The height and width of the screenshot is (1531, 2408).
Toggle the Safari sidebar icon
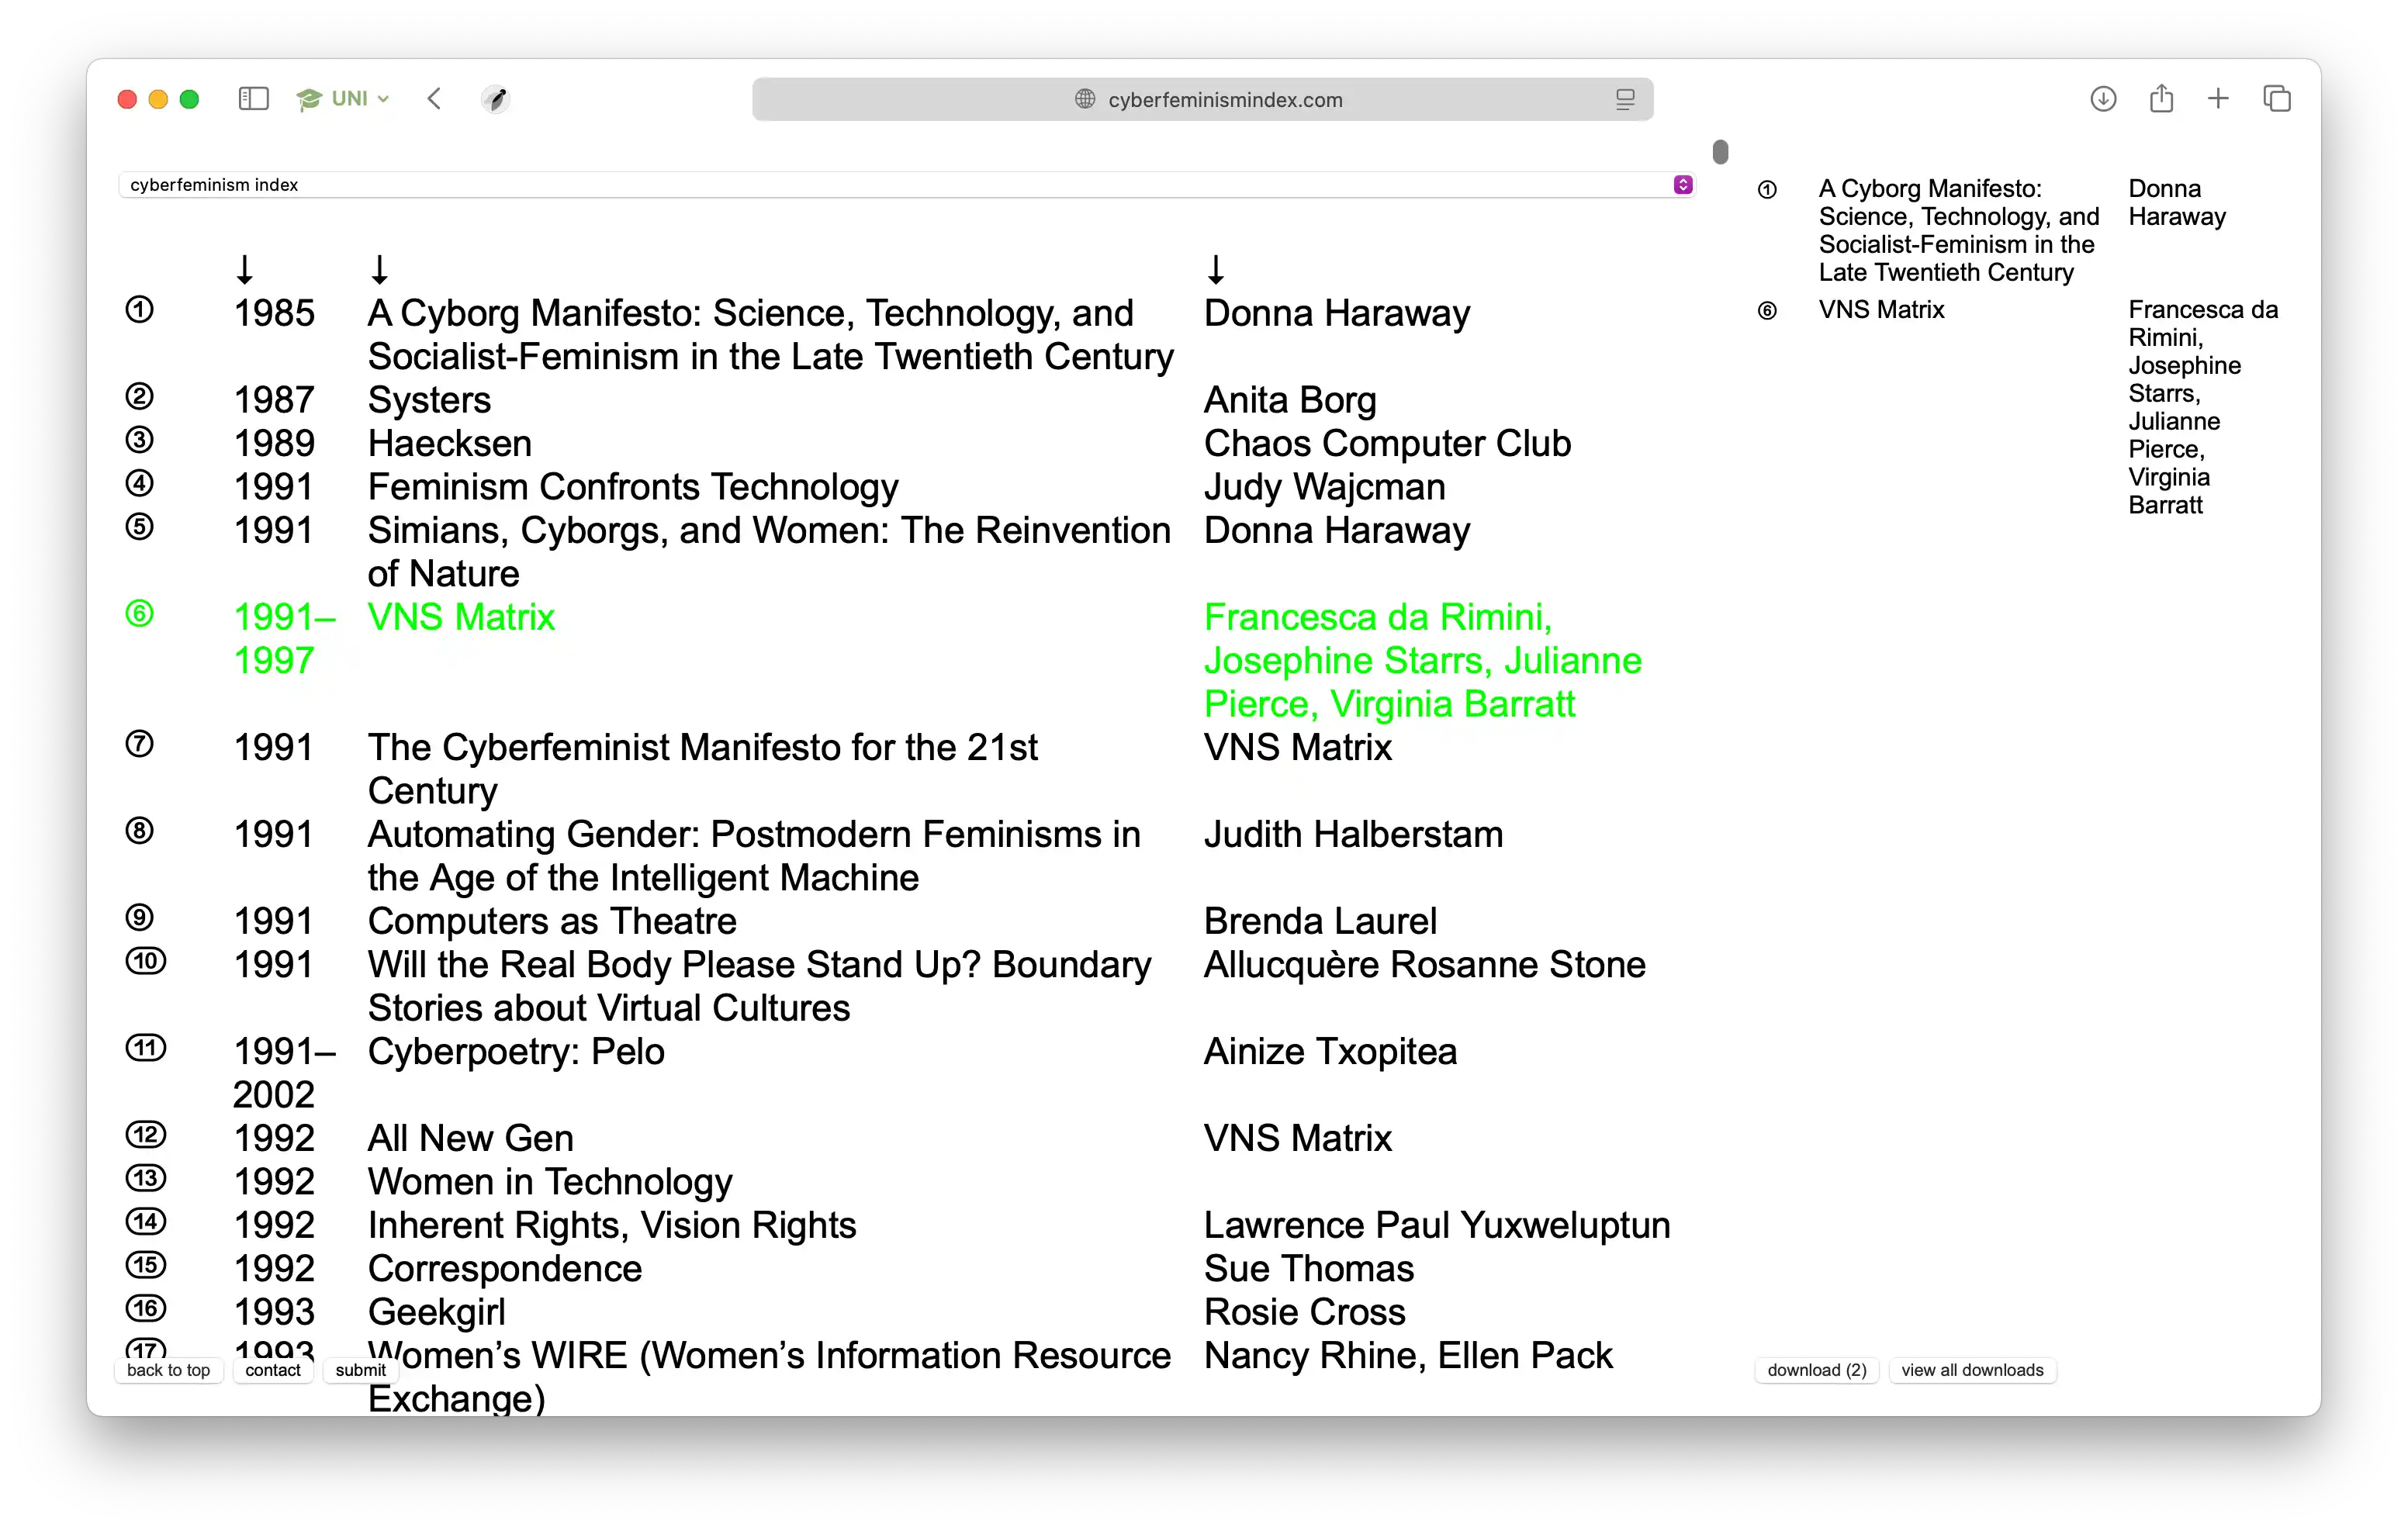(x=254, y=99)
